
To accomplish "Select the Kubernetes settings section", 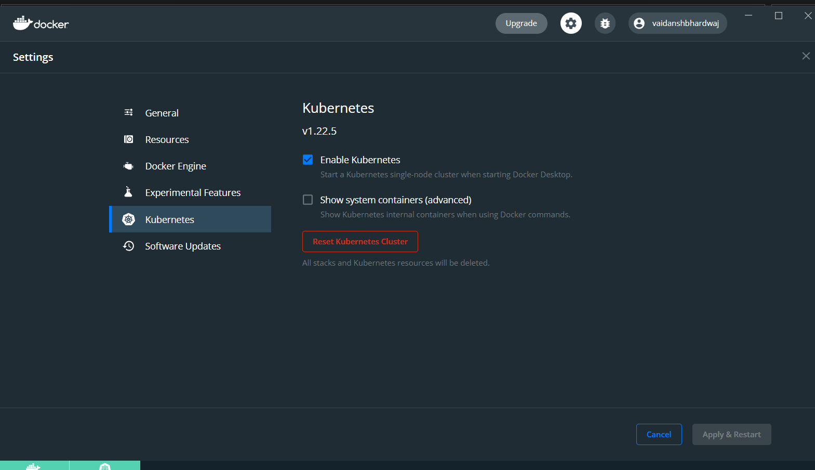I will pos(190,219).
